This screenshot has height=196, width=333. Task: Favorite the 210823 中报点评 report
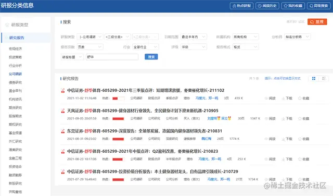[304, 159]
